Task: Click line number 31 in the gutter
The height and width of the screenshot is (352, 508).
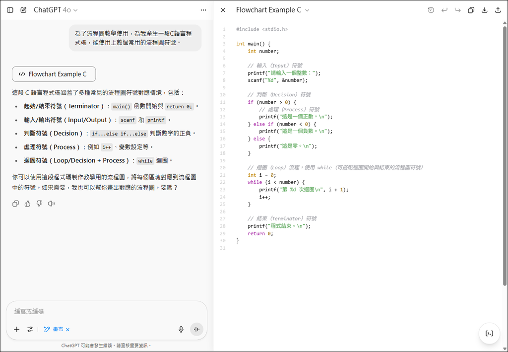Action: coord(222,248)
